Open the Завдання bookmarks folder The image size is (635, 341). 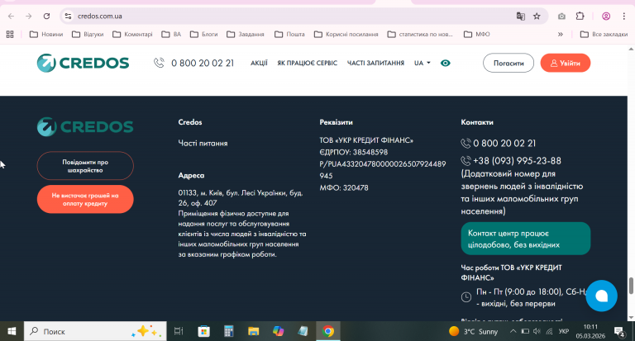pos(246,35)
